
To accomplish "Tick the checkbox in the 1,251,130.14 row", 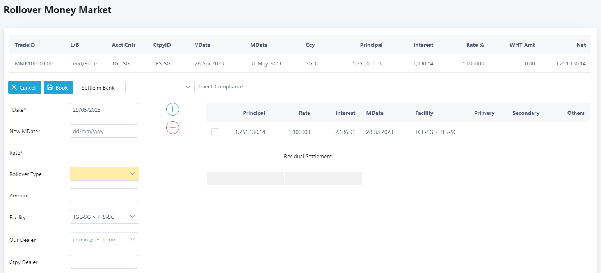I will pos(215,132).
